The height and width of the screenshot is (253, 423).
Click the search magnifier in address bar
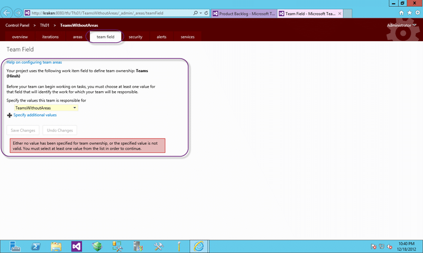click(x=196, y=13)
